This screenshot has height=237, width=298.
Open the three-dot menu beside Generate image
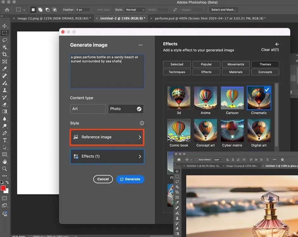(140, 45)
